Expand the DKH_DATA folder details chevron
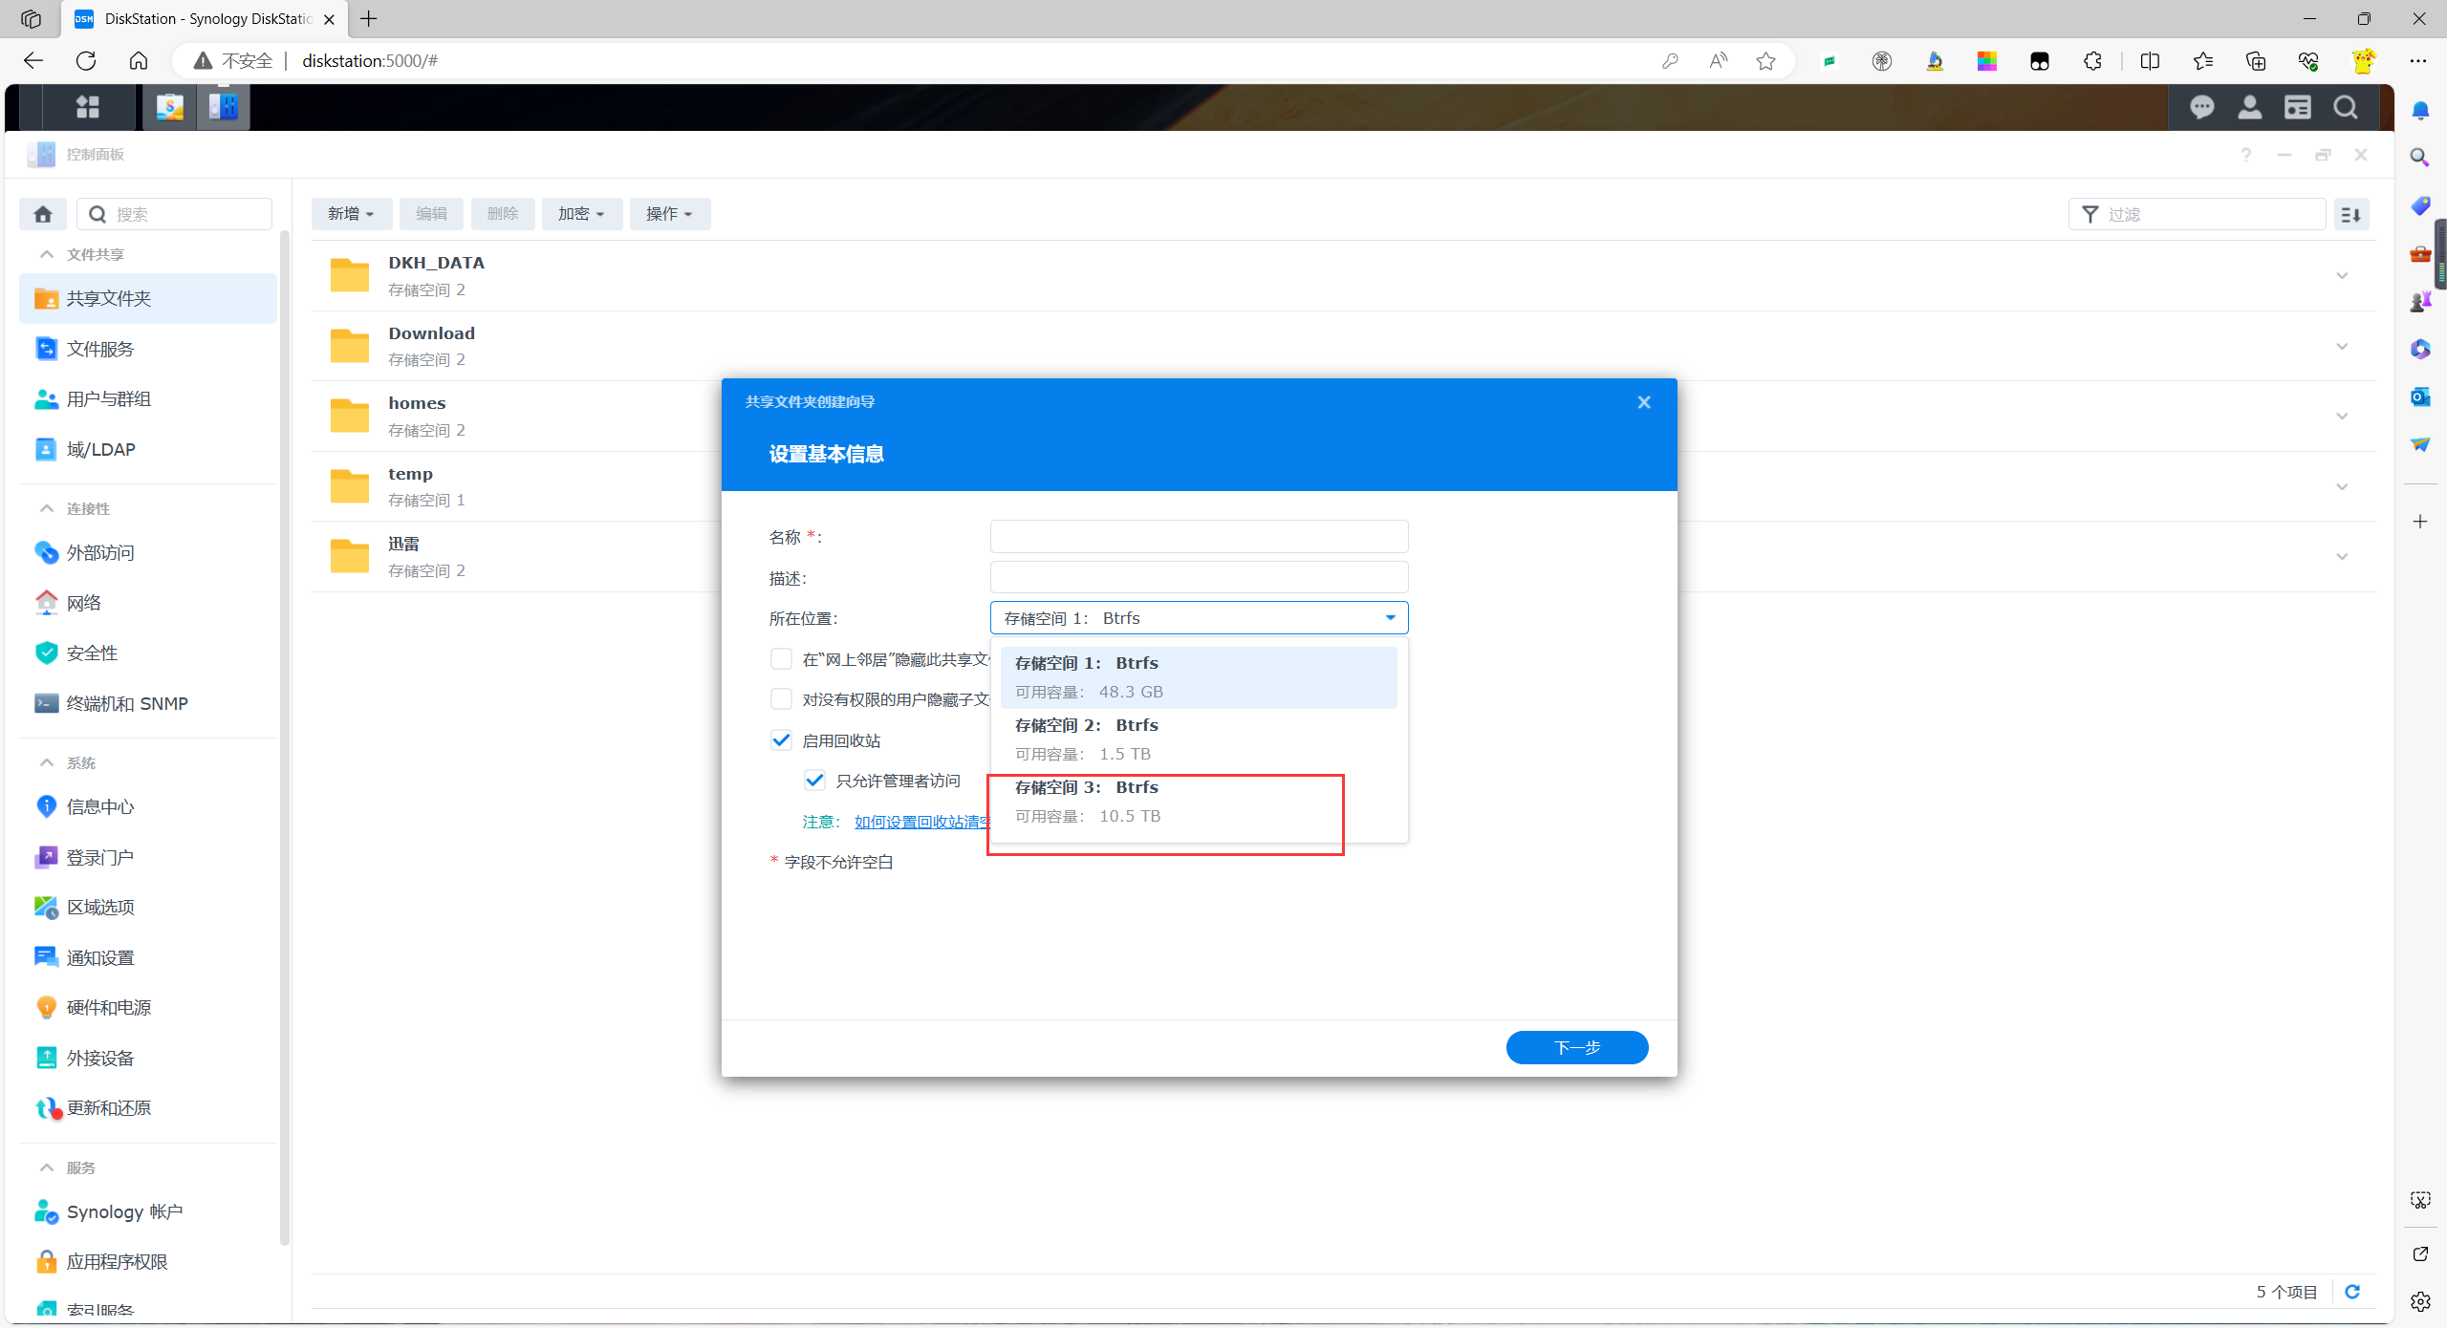 point(2342,276)
